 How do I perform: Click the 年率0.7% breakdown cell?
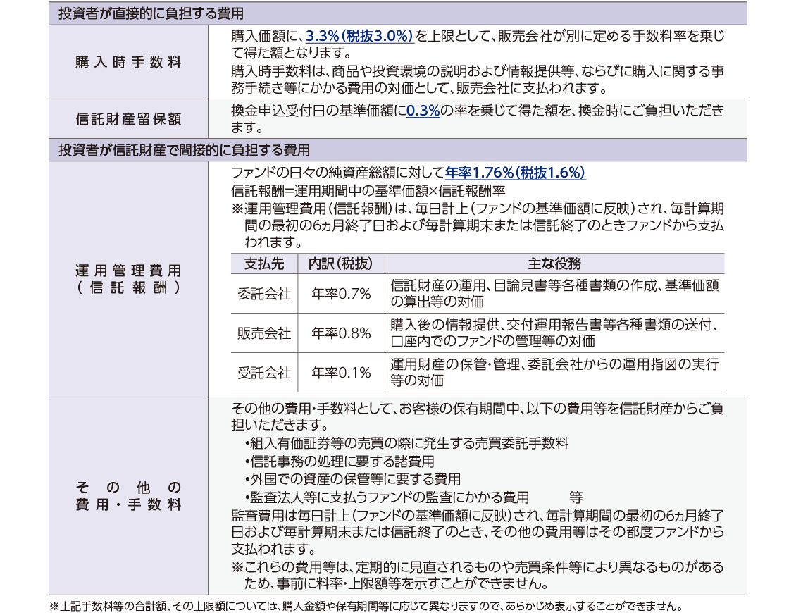pos(341,294)
